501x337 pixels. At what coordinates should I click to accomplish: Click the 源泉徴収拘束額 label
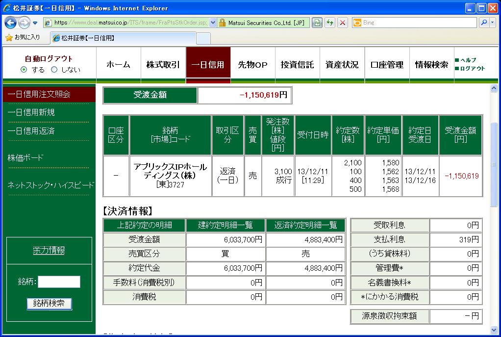point(390,316)
